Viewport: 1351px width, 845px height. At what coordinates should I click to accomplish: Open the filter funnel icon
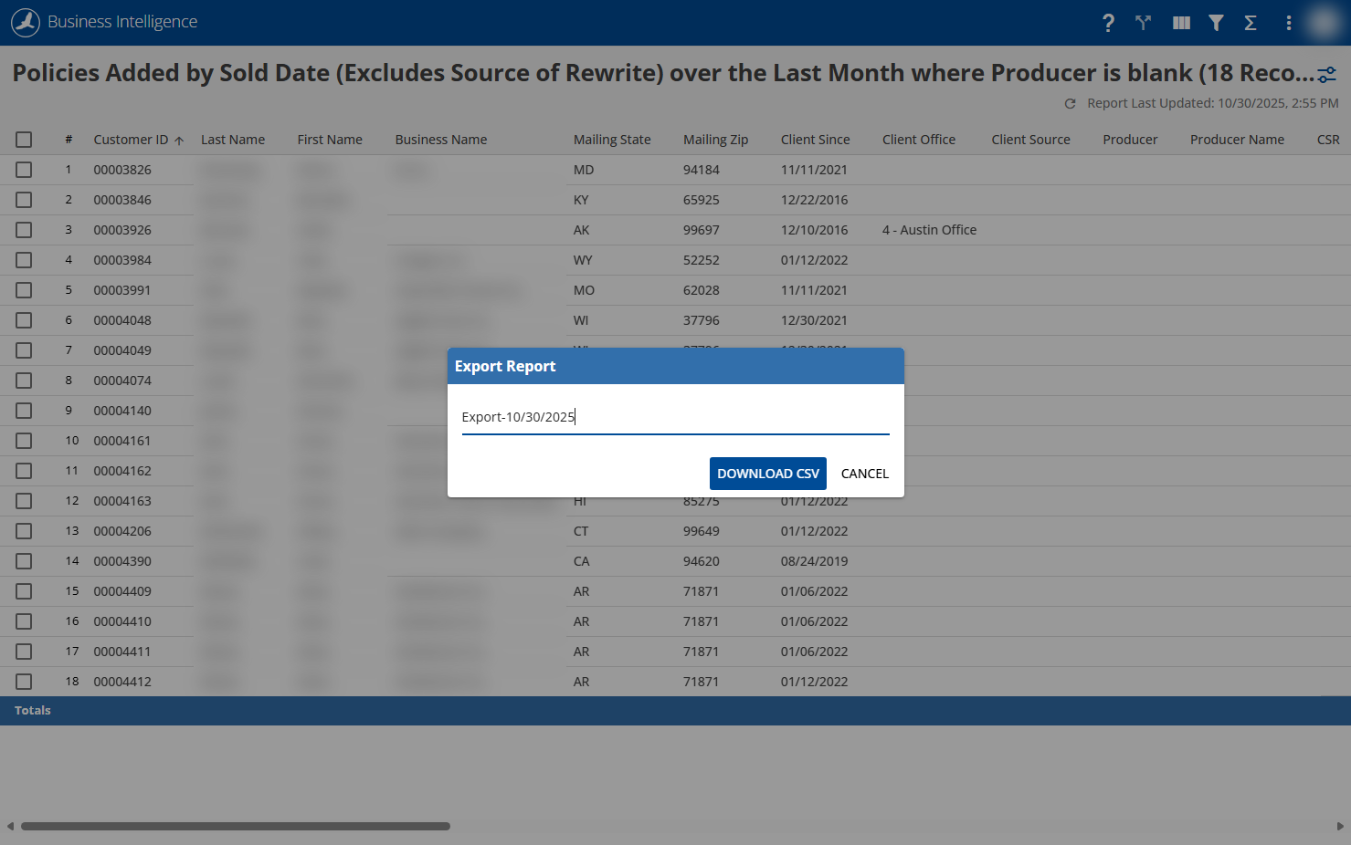pyautogui.click(x=1216, y=23)
